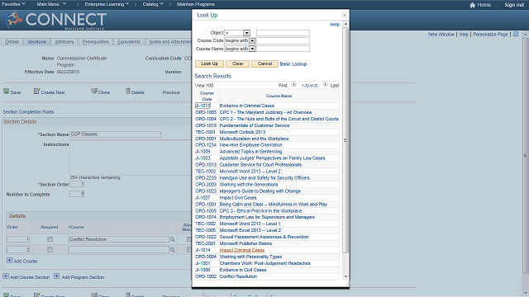
Task: Click the Delete trash icon
Action: coord(128,91)
